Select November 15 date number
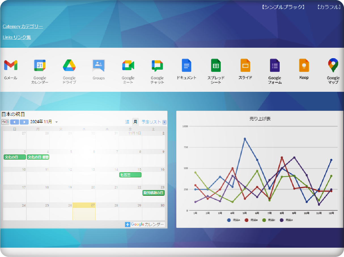 pyautogui.click(x=139, y=169)
